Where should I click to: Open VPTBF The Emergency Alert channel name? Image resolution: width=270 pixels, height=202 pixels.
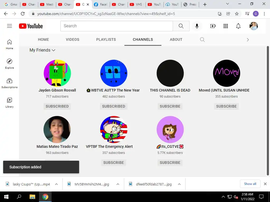pos(109,147)
